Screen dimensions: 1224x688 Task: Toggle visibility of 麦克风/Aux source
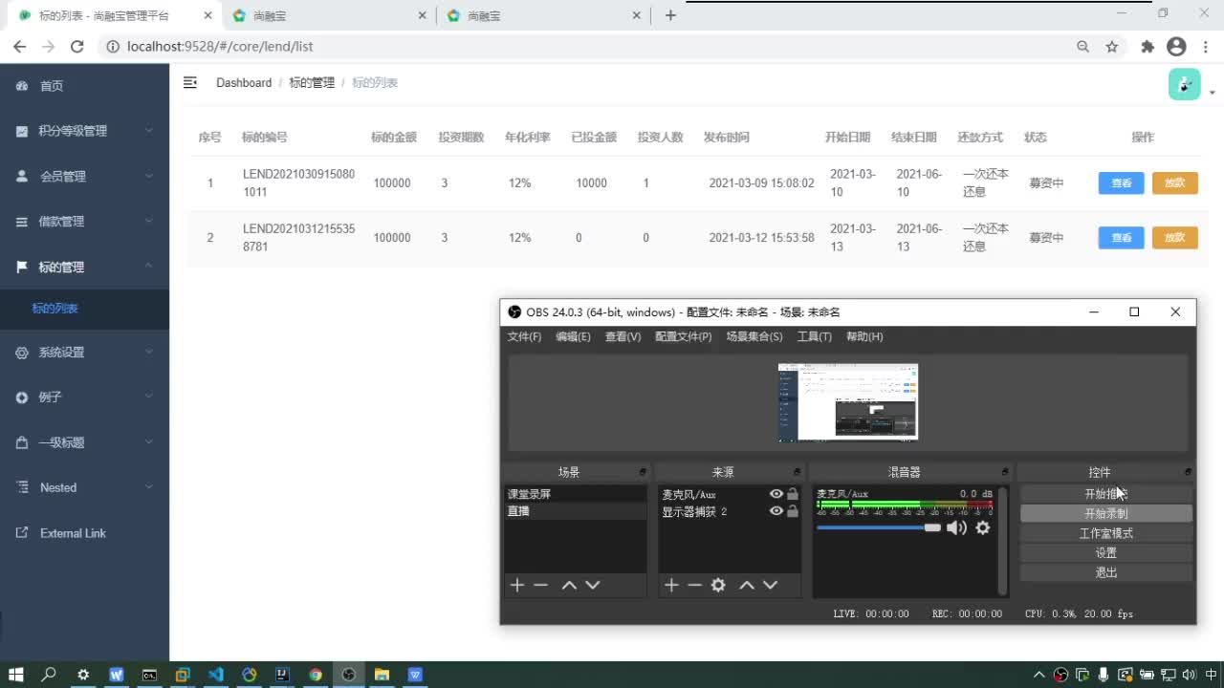(776, 494)
